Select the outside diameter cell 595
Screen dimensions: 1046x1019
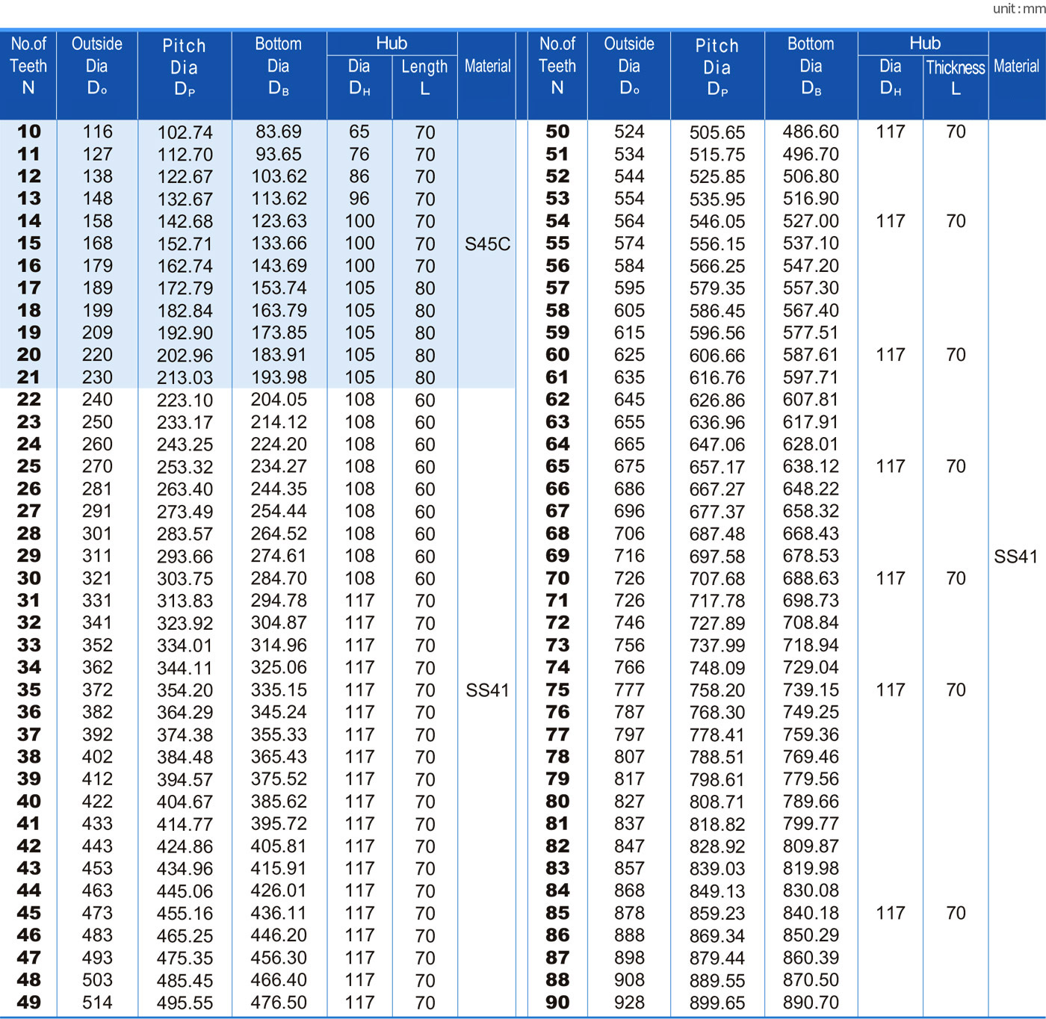[x=629, y=288]
